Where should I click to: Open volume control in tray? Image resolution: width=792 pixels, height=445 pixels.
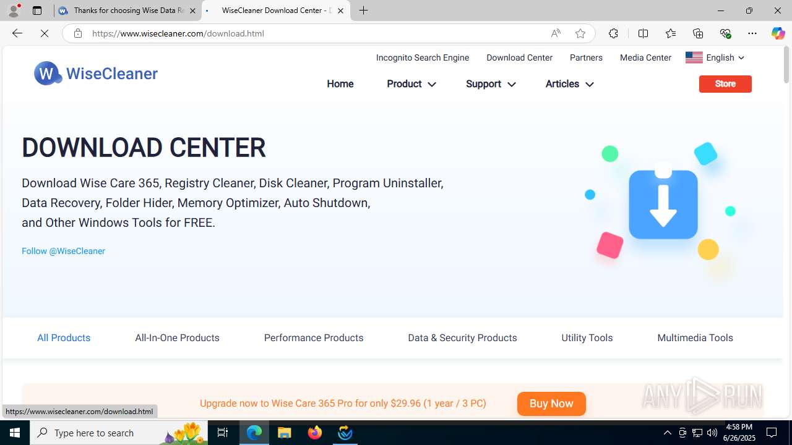coord(712,433)
